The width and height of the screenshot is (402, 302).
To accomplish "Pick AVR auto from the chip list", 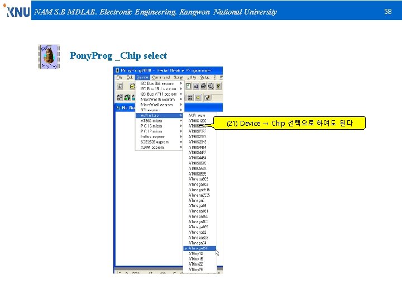I will (200, 116).
